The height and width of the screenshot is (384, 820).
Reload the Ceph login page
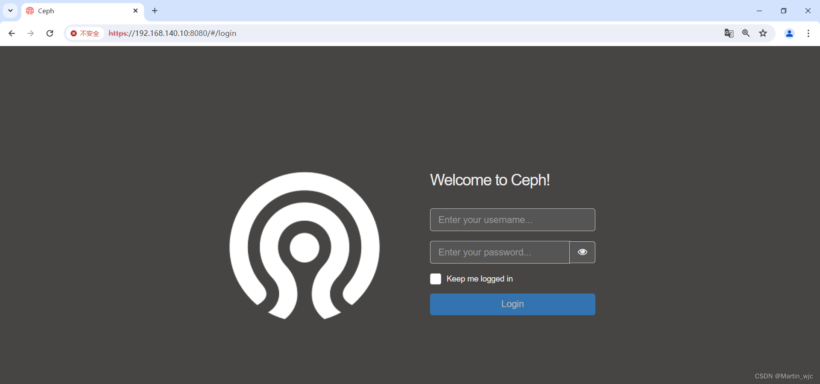(x=50, y=33)
